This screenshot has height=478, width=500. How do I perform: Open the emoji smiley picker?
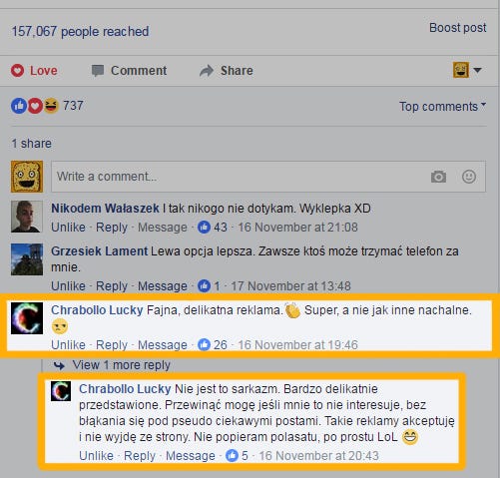click(469, 177)
